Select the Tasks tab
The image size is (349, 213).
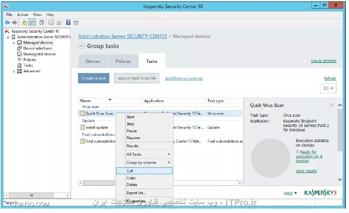(151, 61)
